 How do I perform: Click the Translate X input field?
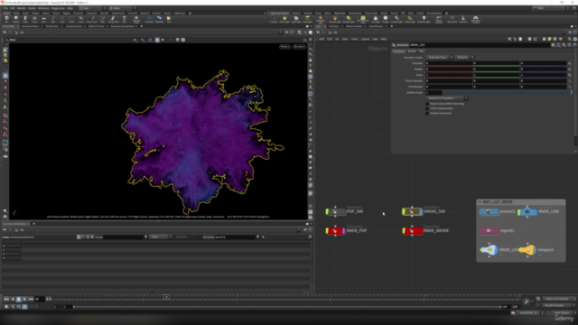tap(449, 63)
